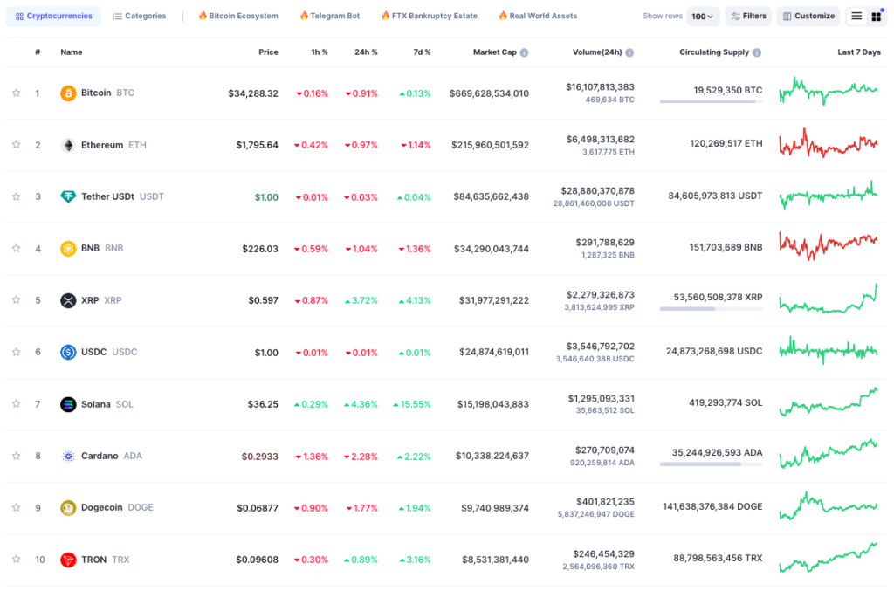Viewport: 894px width, 591px height.
Task: Add Cardano to watchlist via star
Action: (16, 456)
